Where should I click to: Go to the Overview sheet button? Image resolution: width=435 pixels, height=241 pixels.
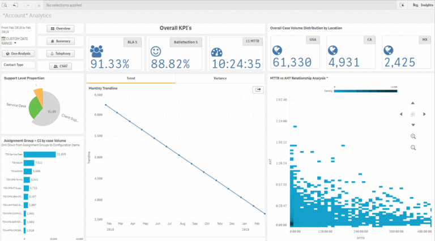click(60, 28)
